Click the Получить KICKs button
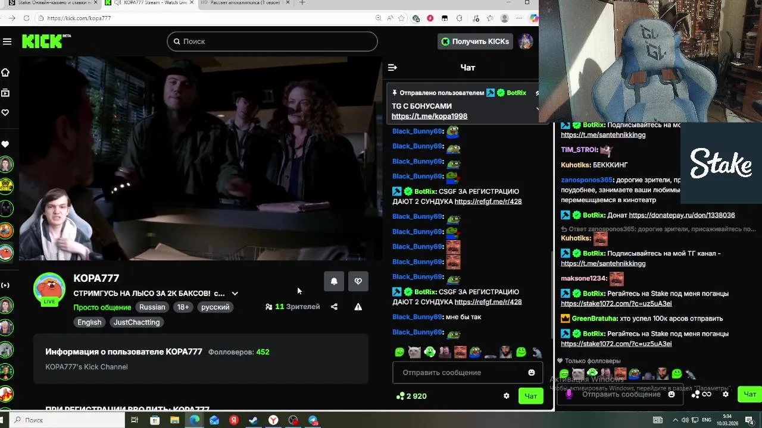The height and width of the screenshot is (428, 762). pyautogui.click(x=475, y=41)
